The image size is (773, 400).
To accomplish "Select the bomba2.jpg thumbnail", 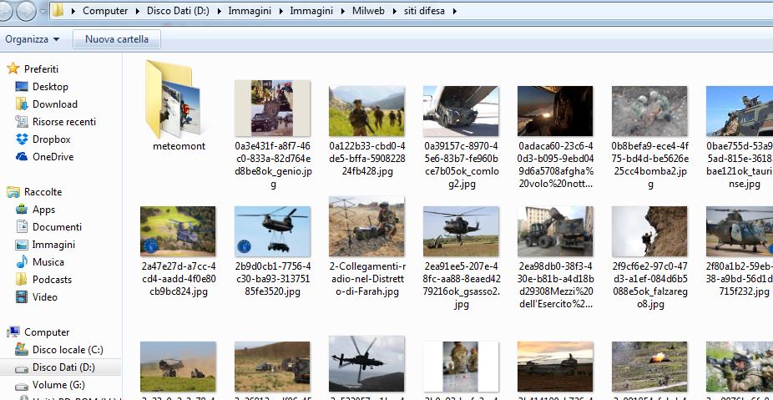I will point(649,111).
